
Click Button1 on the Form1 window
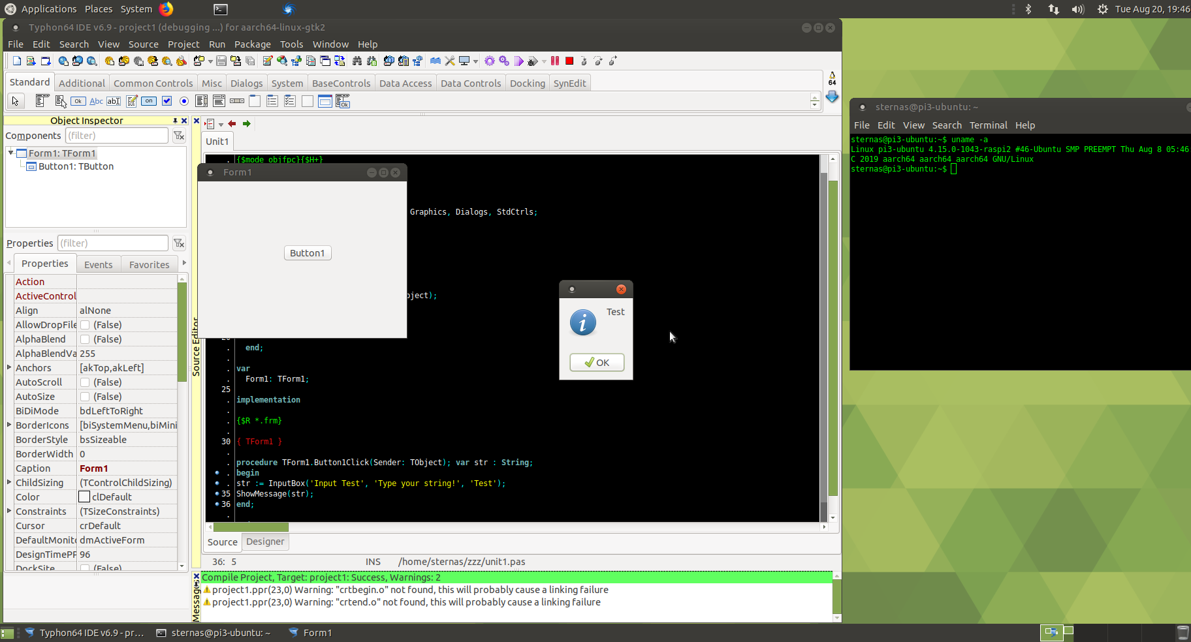(x=308, y=253)
